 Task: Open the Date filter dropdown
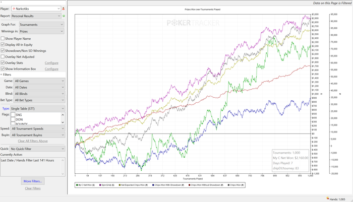pyautogui.click(x=39, y=87)
